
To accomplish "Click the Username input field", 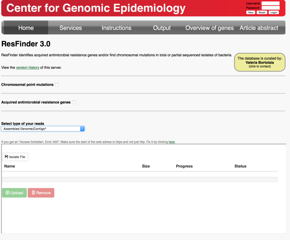I will pos(270,3).
